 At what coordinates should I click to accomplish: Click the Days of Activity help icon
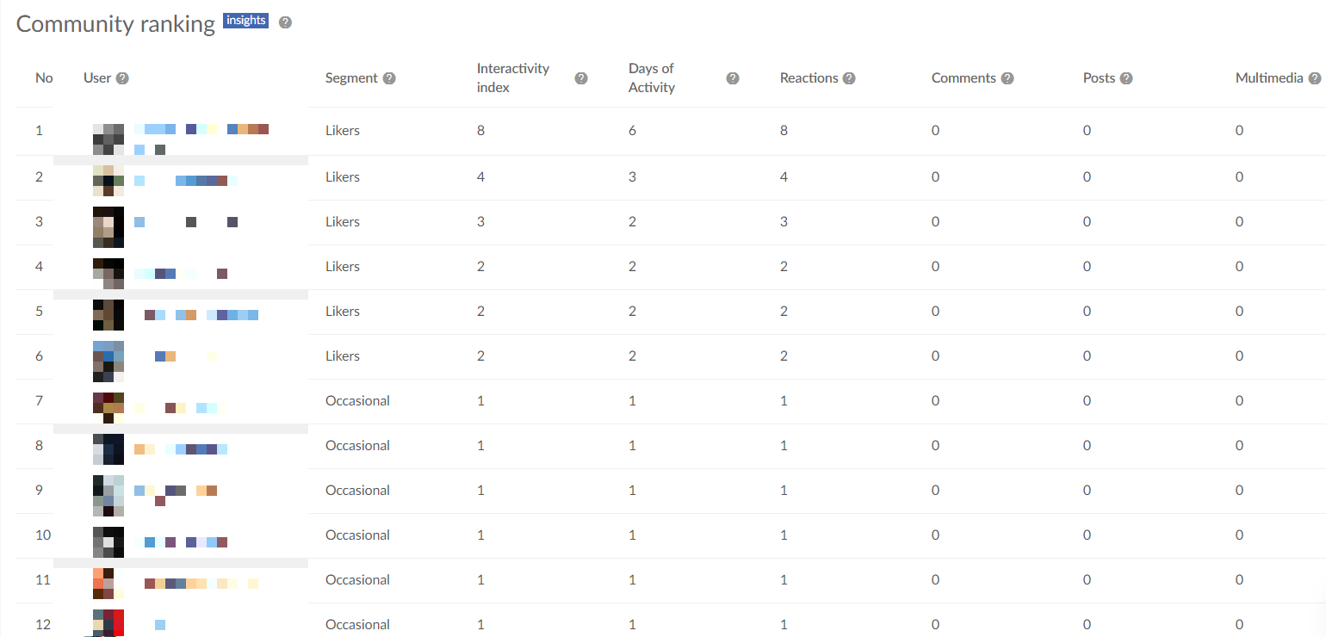tap(733, 78)
